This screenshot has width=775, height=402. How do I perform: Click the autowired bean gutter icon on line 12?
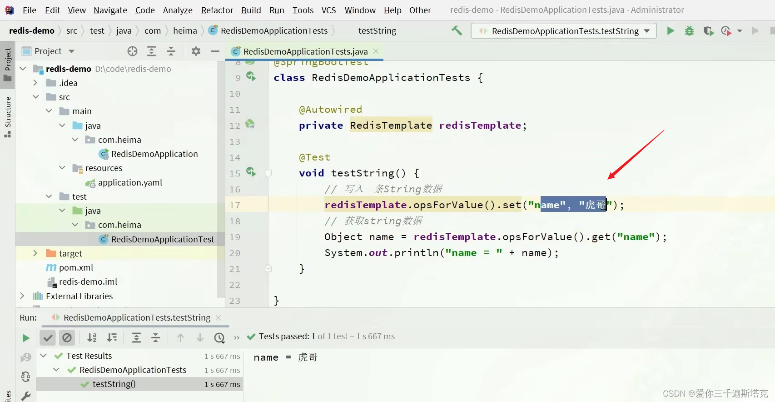point(250,124)
